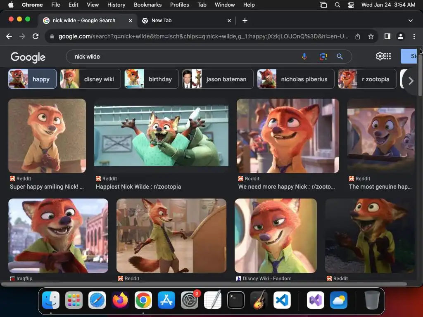Click the Google logo
Image resolution: width=423 pixels, height=317 pixels.
pos(28,57)
